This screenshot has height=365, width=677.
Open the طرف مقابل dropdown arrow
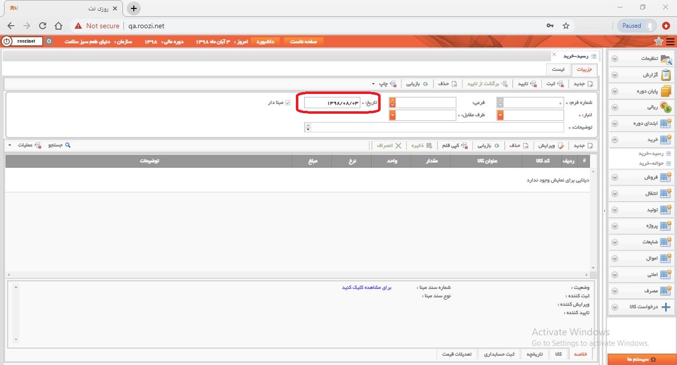(x=393, y=115)
